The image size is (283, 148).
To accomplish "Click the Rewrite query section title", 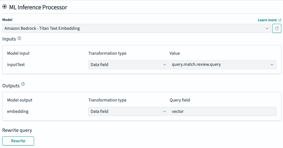I will point(17,130).
